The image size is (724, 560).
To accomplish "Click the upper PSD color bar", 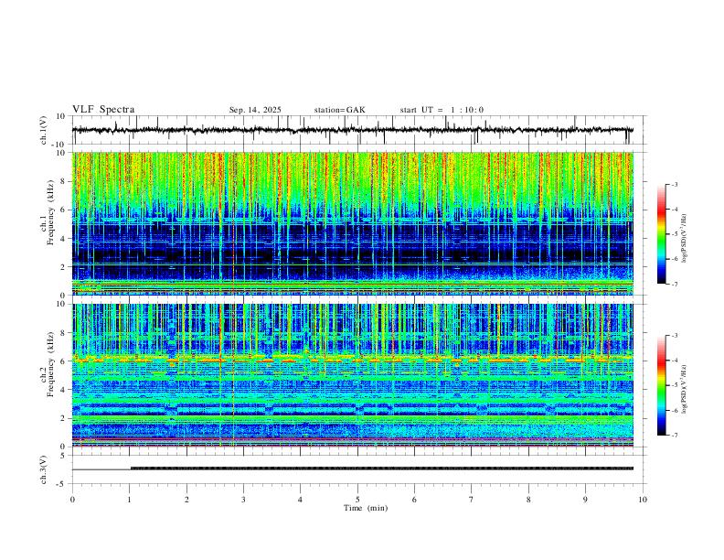I will point(661,234).
